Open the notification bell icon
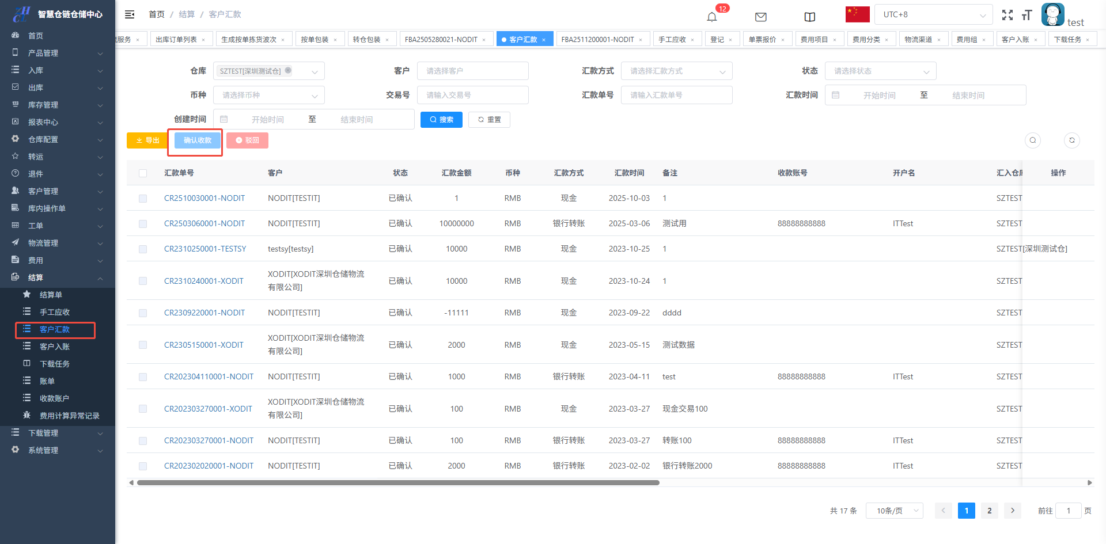Image resolution: width=1106 pixels, height=544 pixels. (x=712, y=17)
